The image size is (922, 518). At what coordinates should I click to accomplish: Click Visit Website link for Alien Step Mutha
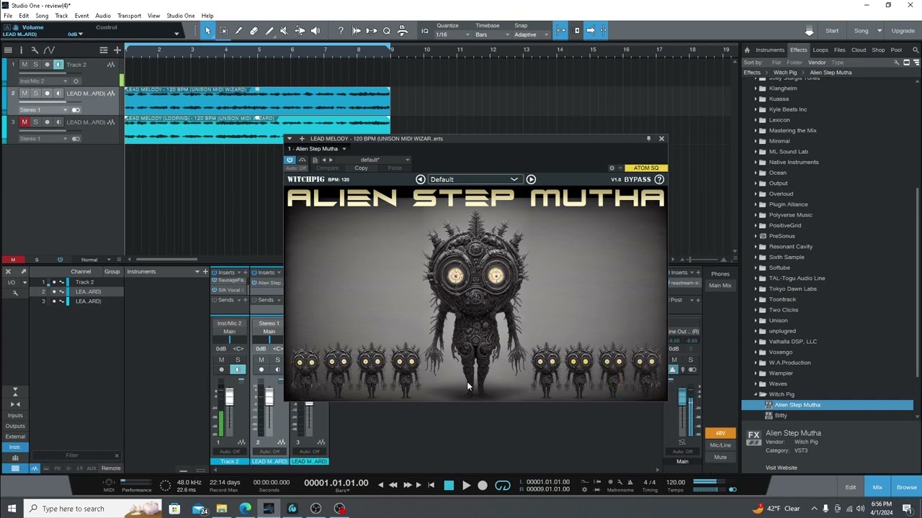782,468
